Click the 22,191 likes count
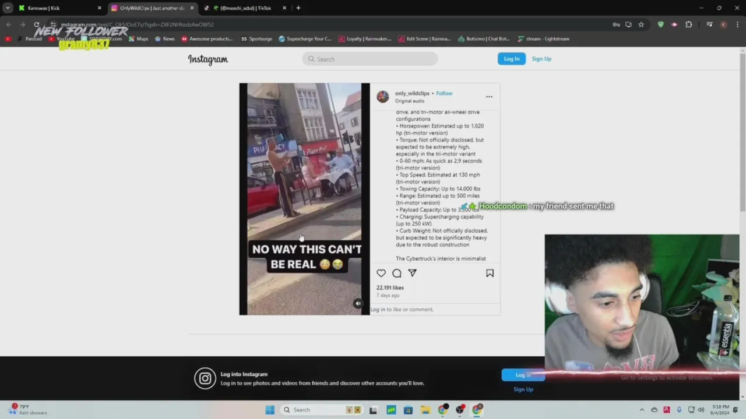Image resolution: width=746 pixels, height=419 pixels. (390, 287)
